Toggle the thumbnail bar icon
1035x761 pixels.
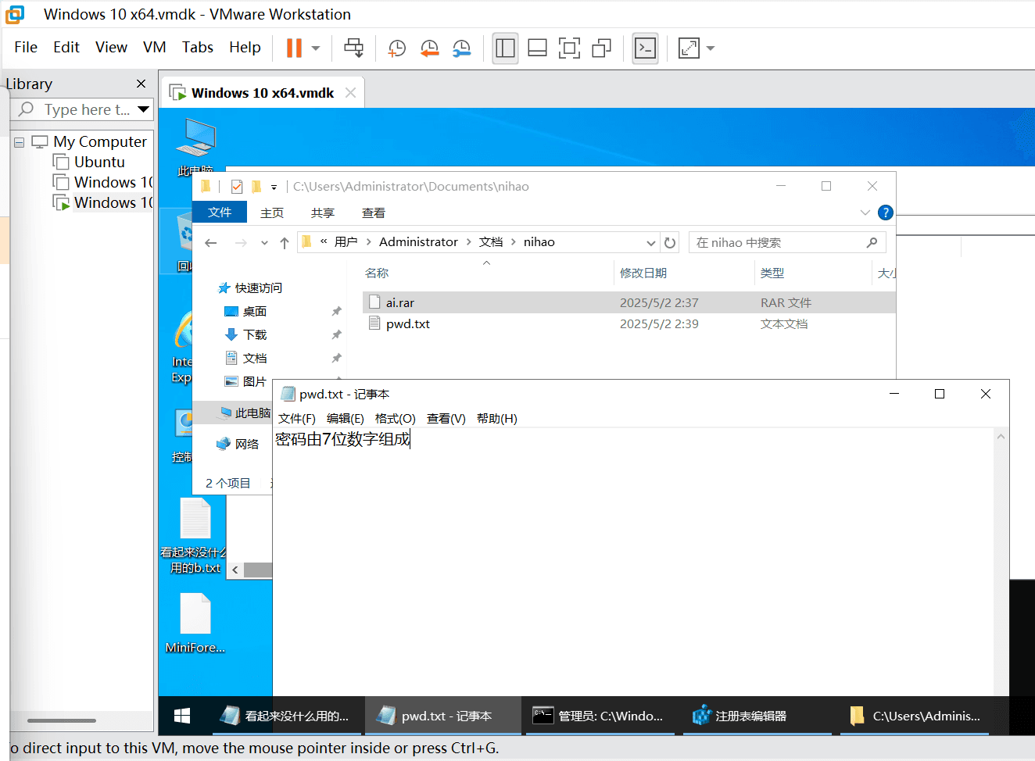tap(537, 48)
